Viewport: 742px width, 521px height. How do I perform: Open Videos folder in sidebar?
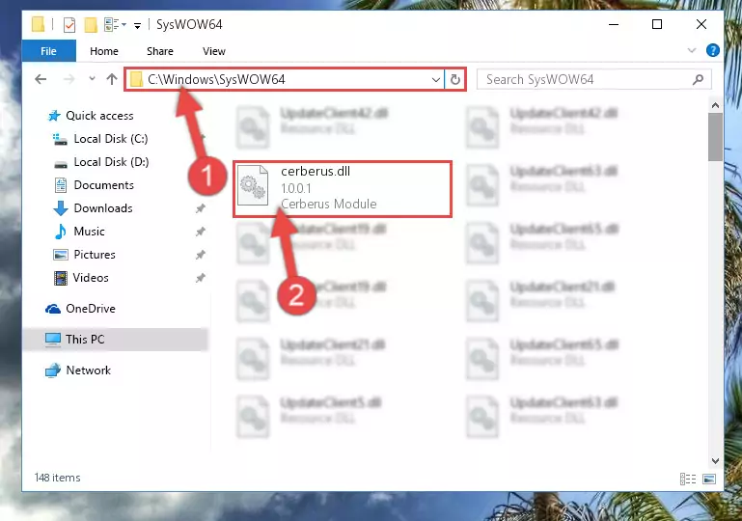[x=91, y=278]
